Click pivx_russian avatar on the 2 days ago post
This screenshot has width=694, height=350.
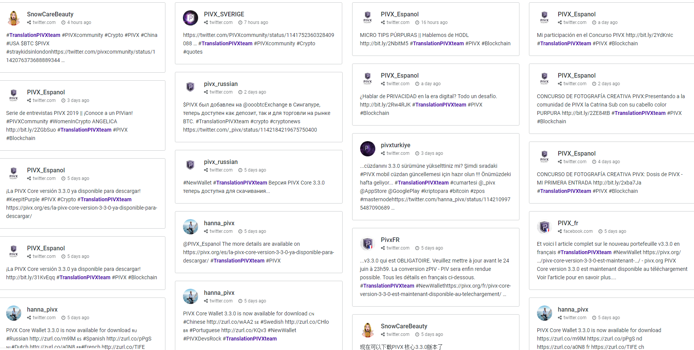(x=191, y=87)
